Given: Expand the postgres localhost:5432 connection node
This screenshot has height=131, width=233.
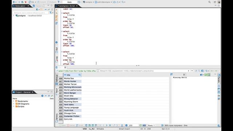Looking at the screenshot, I should (x=14, y=16).
